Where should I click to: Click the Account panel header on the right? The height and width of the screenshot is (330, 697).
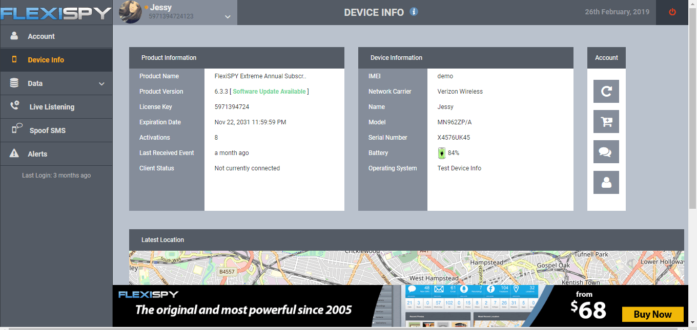(606, 58)
